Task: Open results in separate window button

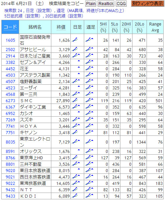Action: coord(148,3)
